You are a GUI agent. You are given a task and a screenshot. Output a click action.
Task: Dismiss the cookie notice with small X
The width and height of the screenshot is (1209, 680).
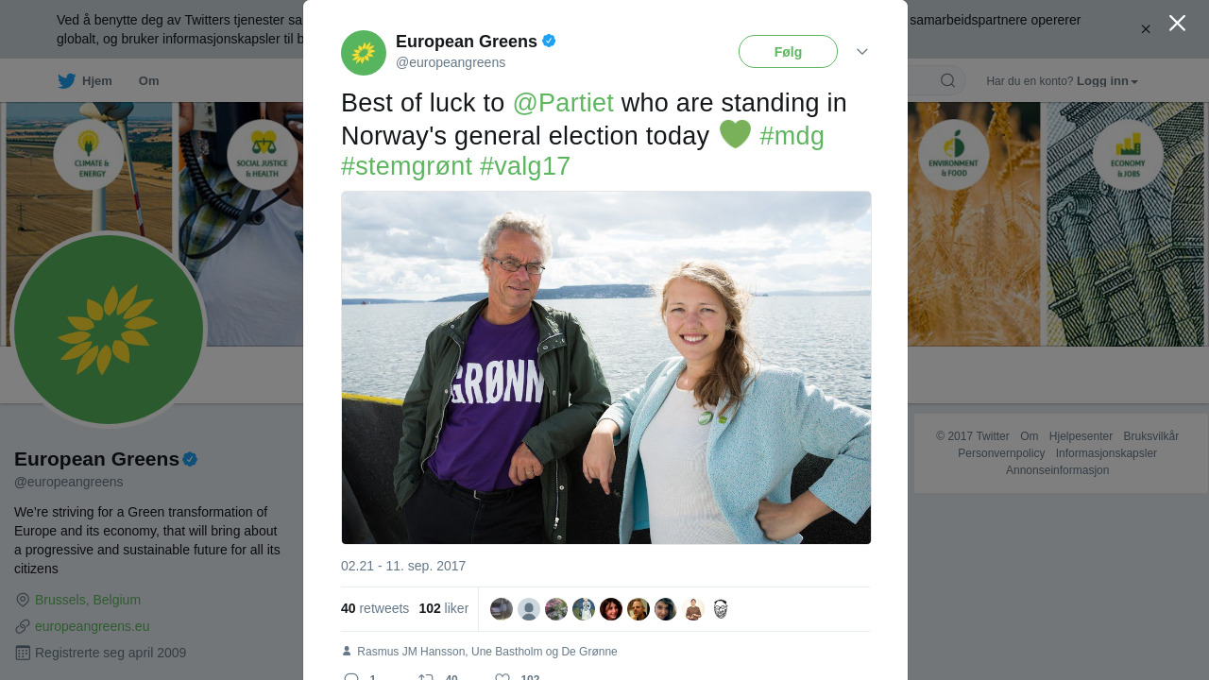click(1146, 29)
